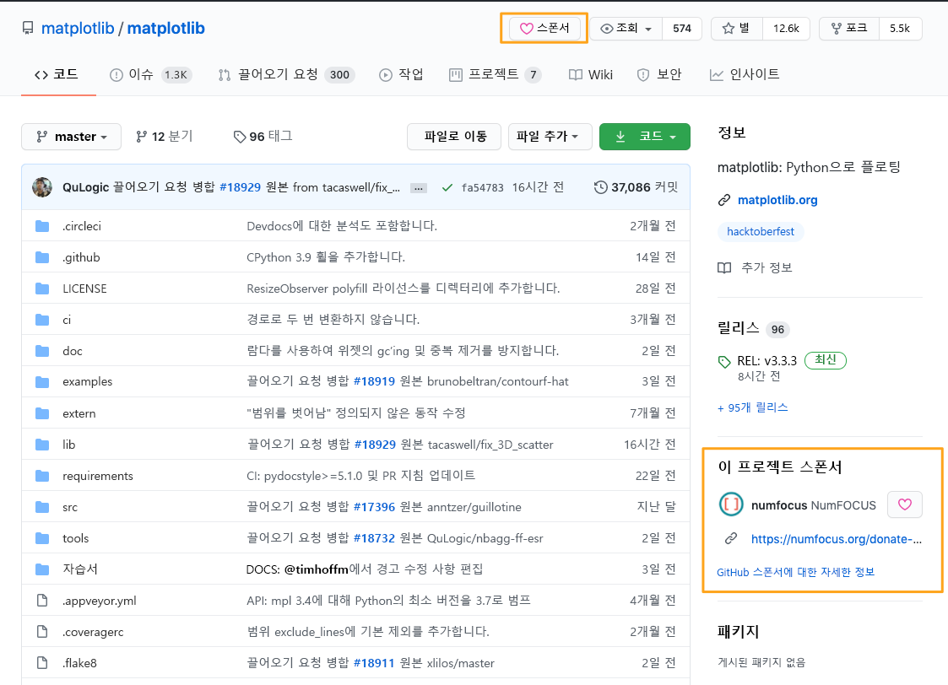Click the @timhoffm mention in 자습서 row

[x=317, y=569]
